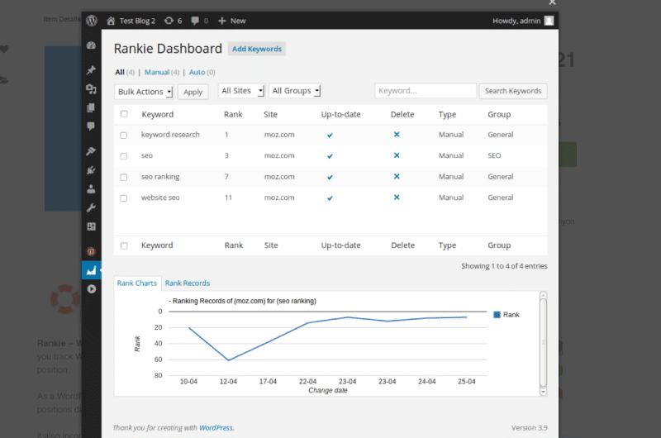Click the admin avatar beside Howdy, admin
The image size is (661, 438).
point(549,21)
